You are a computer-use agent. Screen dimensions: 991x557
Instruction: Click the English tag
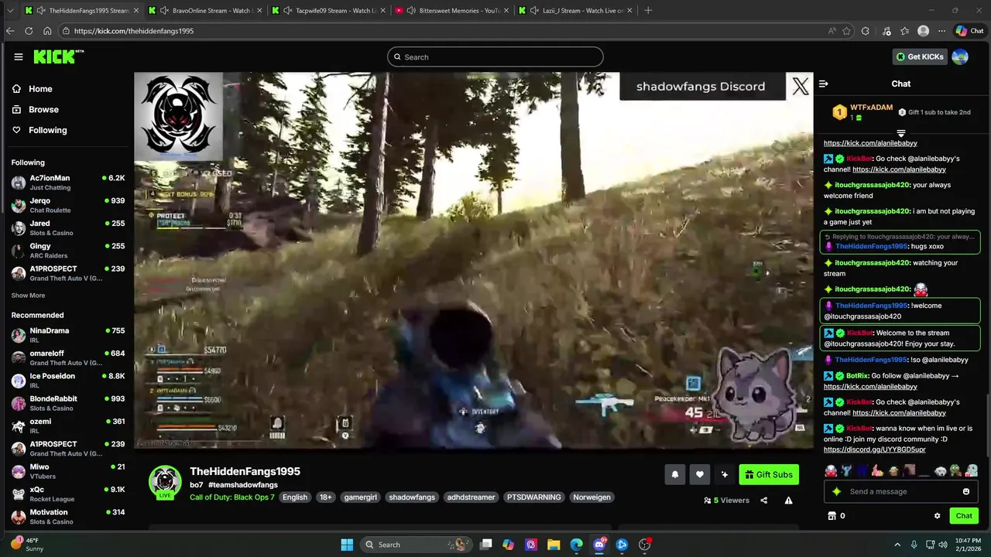(x=295, y=497)
